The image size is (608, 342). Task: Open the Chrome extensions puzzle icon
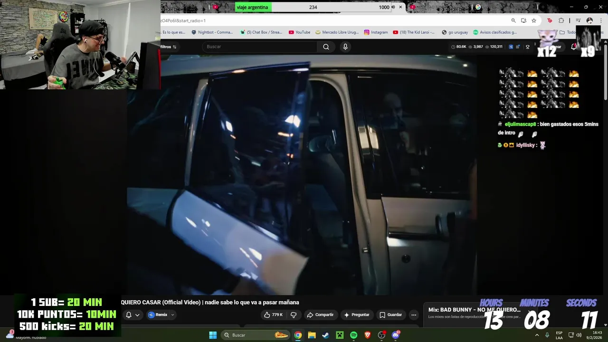561,20
